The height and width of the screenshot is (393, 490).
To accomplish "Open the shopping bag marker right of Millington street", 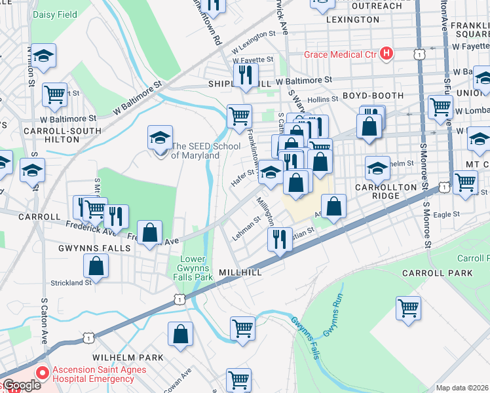I will click(x=295, y=185).
